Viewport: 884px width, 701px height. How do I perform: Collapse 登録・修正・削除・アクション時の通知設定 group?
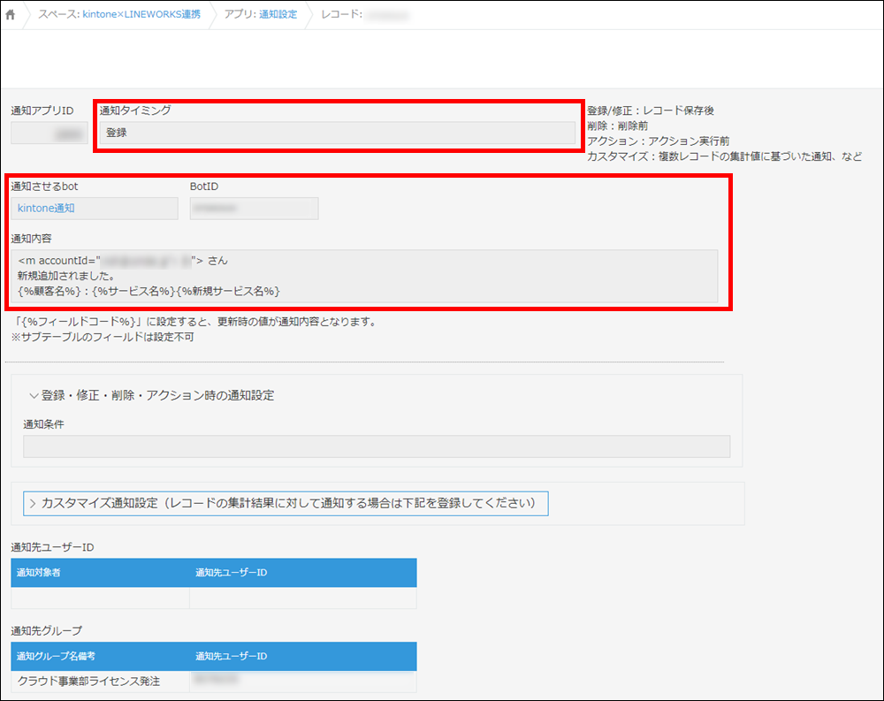[x=152, y=395]
